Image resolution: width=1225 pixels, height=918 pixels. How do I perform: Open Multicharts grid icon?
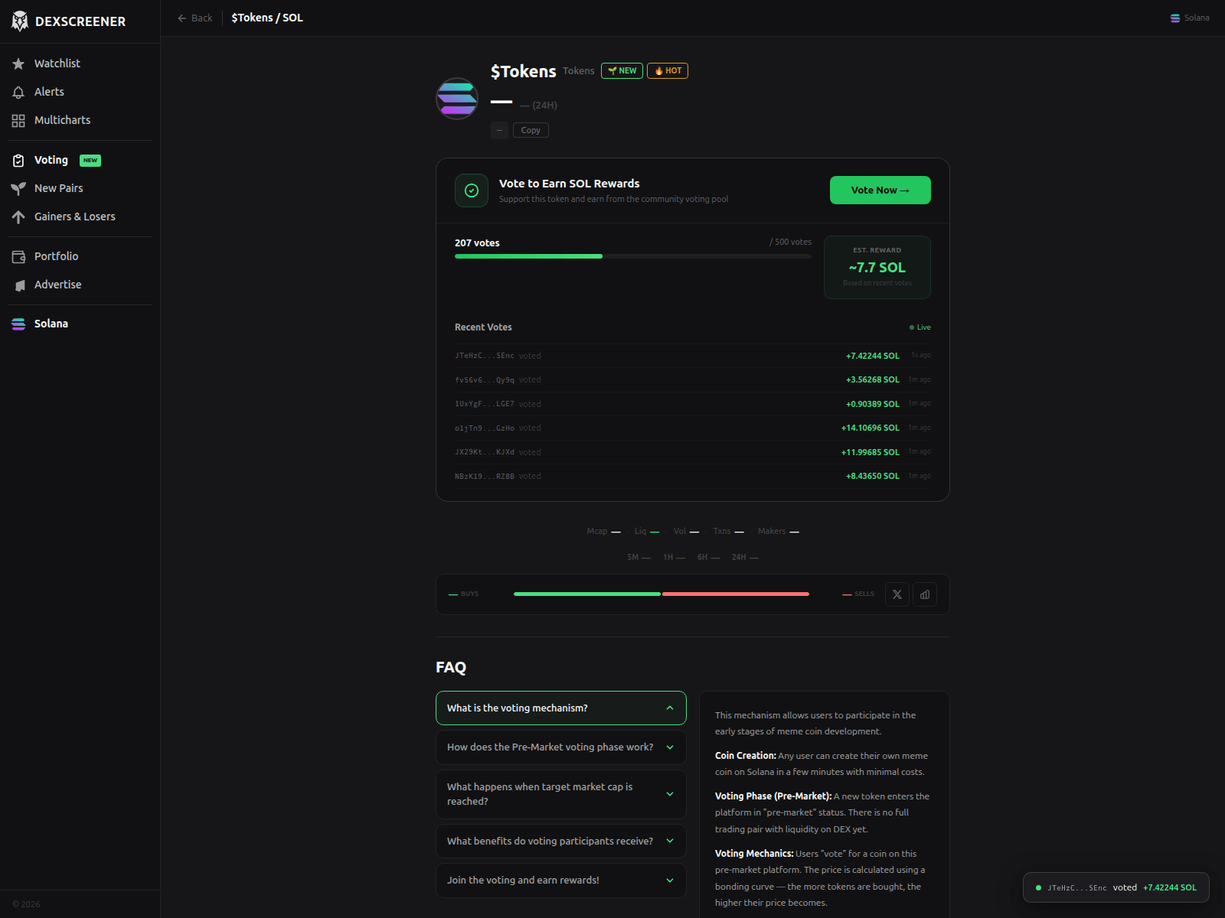coord(18,120)
